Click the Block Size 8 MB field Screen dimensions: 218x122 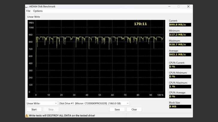(x=180, y=106)
